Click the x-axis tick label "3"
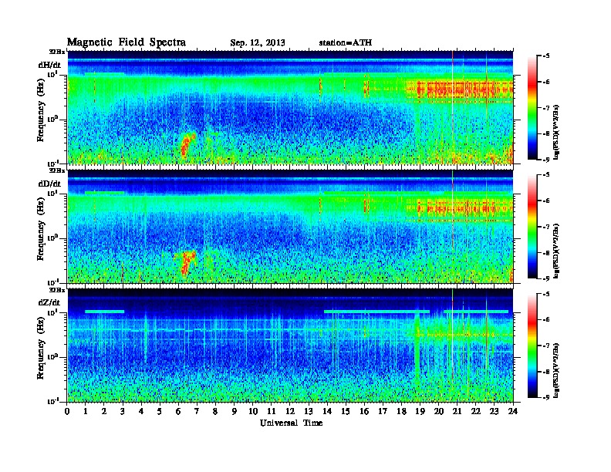Screen dimensions: 611x472 point(123,412)
